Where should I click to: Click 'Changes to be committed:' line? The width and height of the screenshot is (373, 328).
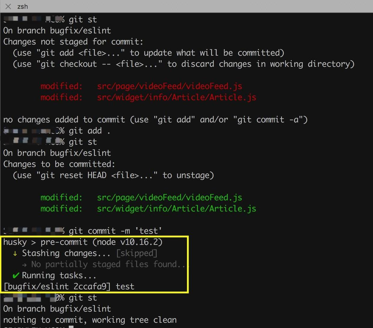(x=59, y=164)
